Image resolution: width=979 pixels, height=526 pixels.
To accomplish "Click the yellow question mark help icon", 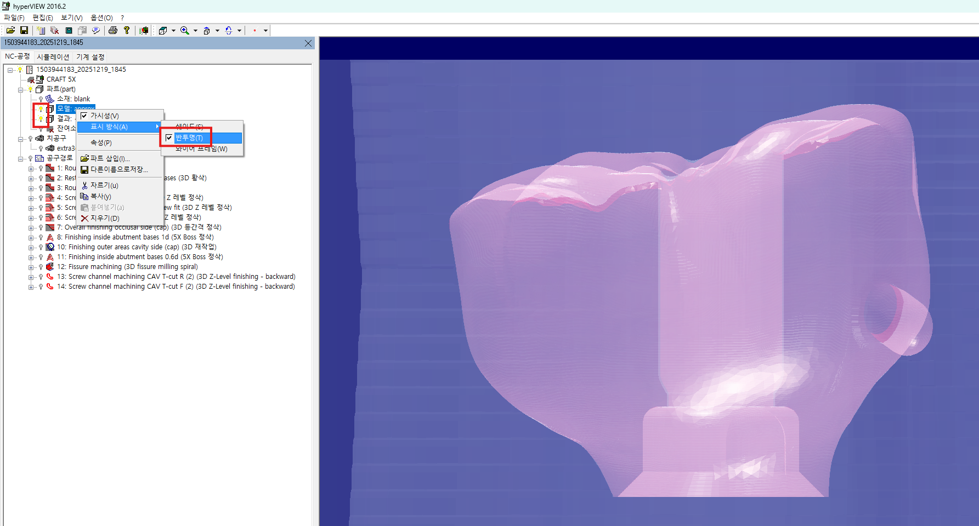I will click(127, 31).
